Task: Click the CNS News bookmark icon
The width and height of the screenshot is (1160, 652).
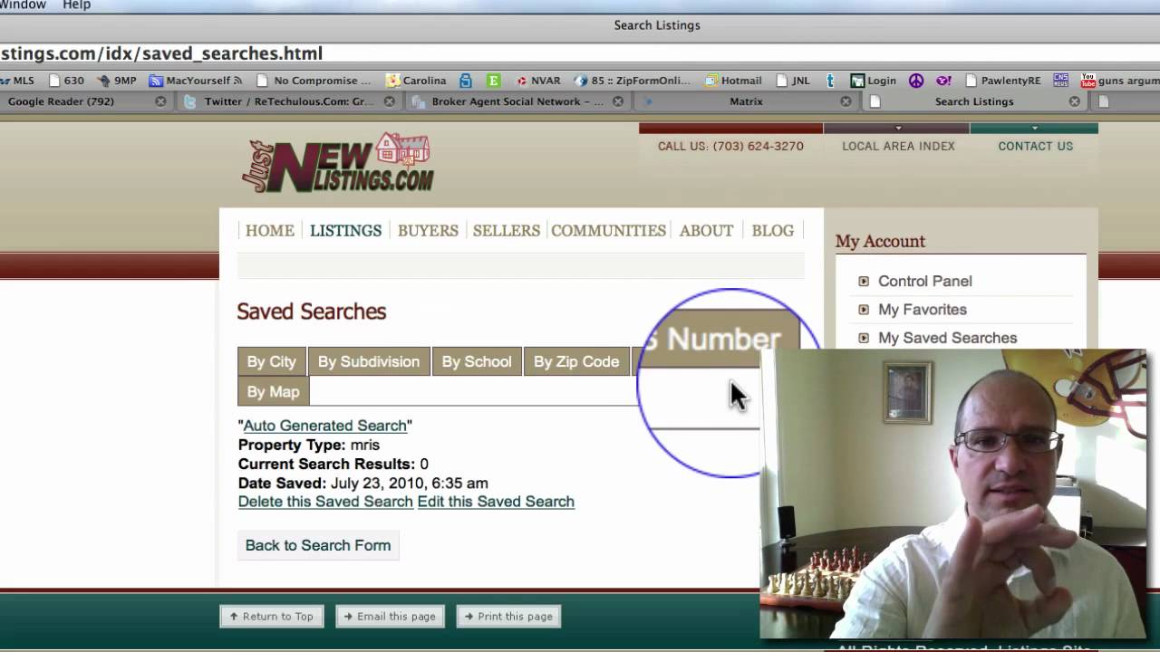Action: coord(1060,81)
